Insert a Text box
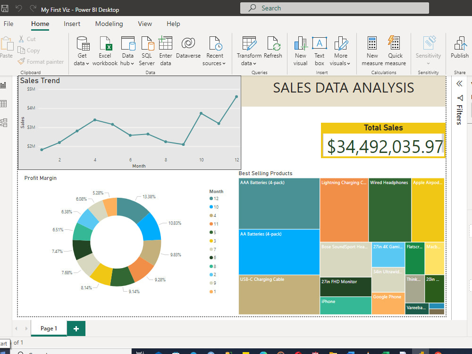Viewport: 472px width, 354px height. point(320,51)
